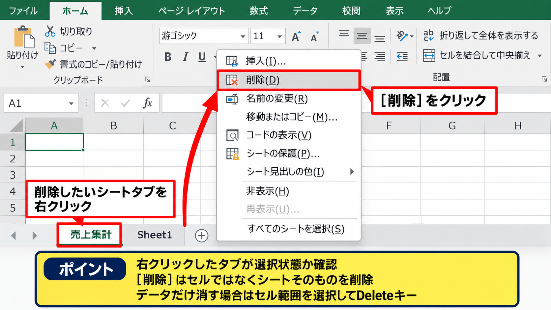The width and height of the screenshot is (551, 310).
Task: Click the bottom align icon
Action: pos(380,39)
